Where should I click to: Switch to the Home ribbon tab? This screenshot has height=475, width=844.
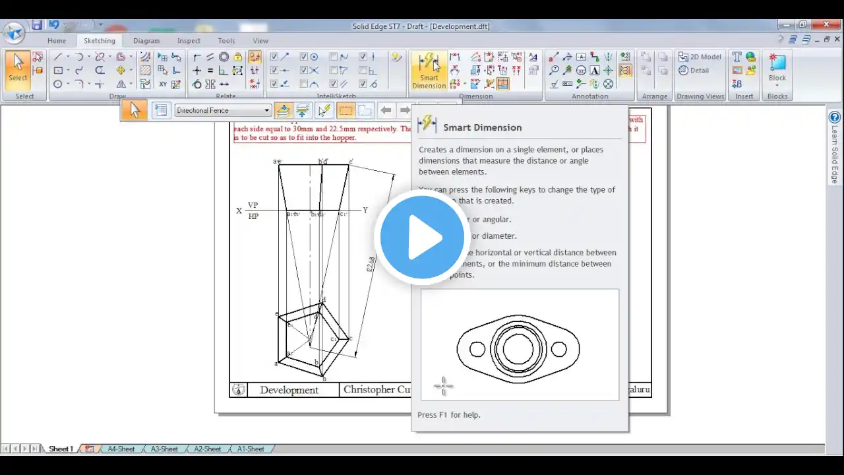click(57, 41)
